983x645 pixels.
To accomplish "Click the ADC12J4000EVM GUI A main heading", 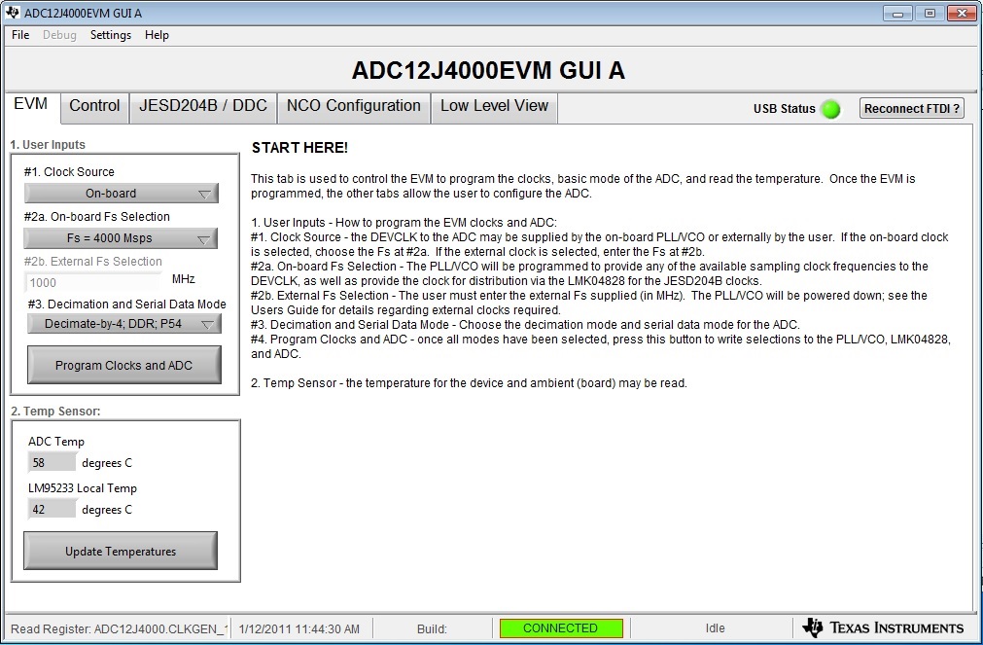I will coord(488,70).
